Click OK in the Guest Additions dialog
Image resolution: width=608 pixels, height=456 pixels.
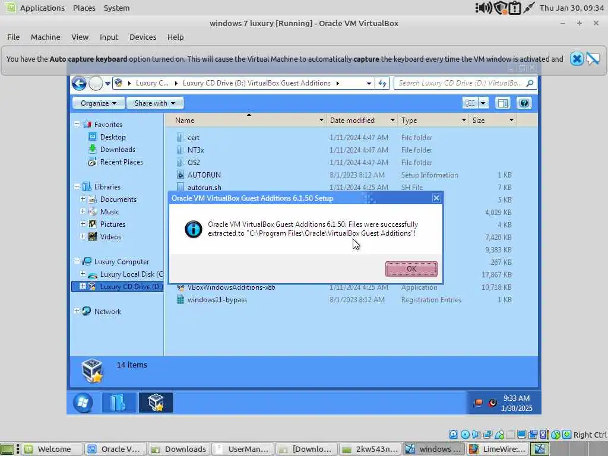[x=411, y=269]
